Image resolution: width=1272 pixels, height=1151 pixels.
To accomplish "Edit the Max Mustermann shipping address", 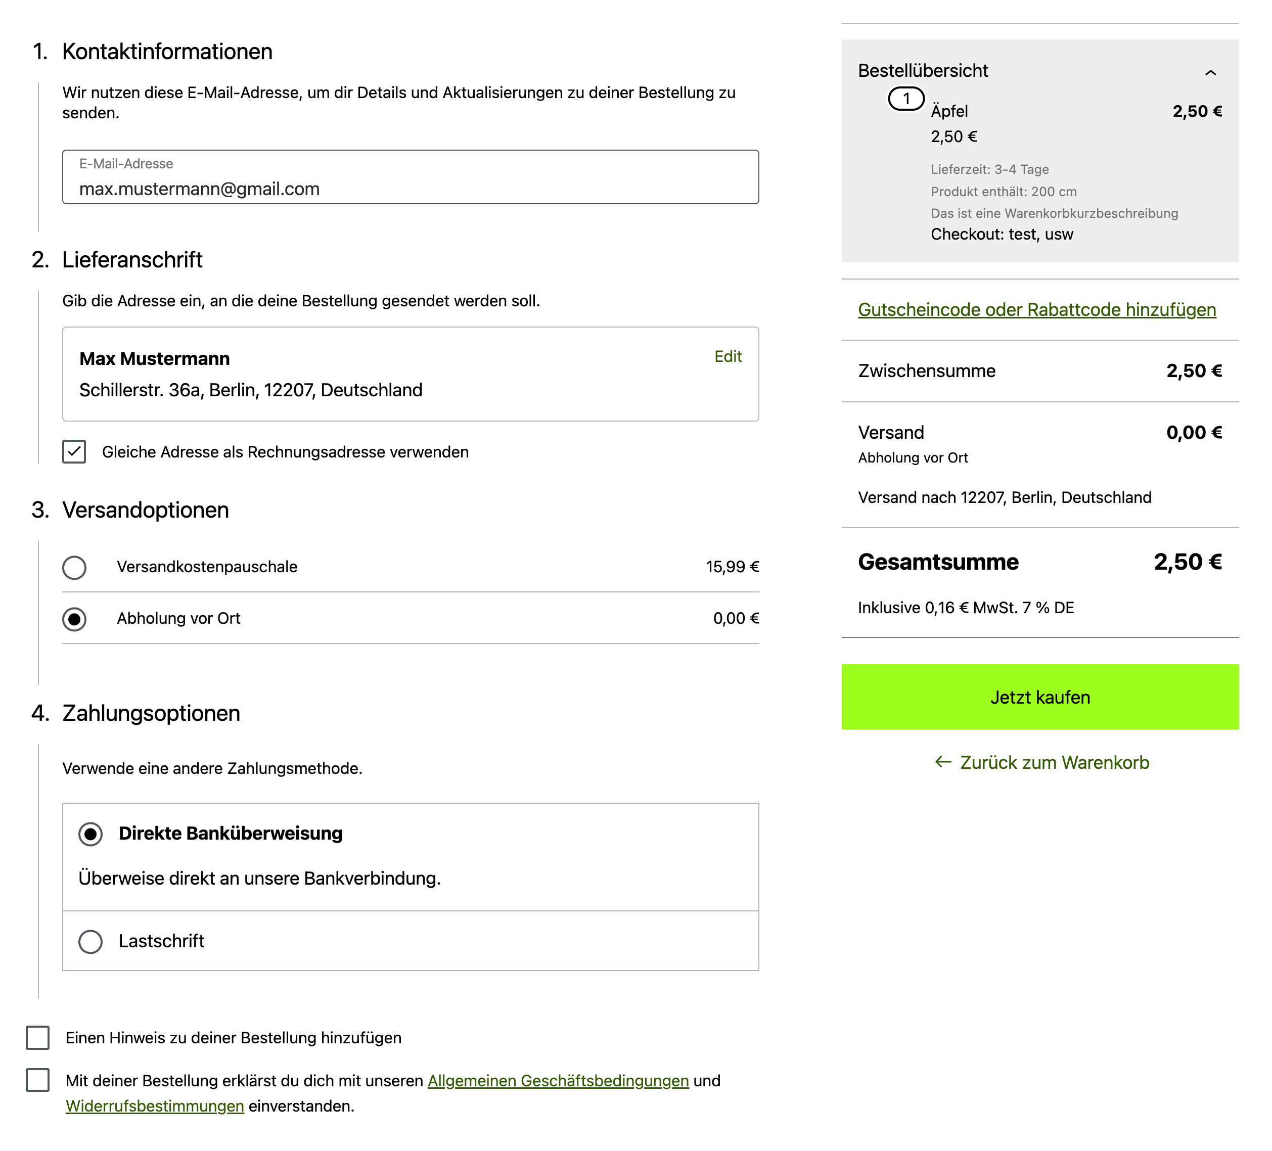I will point(728,356).
